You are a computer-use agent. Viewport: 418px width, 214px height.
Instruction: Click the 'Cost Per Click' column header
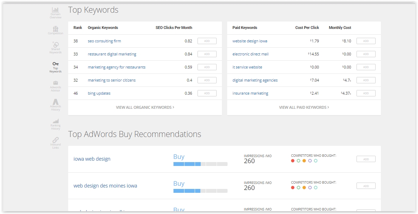click(307, 28)
